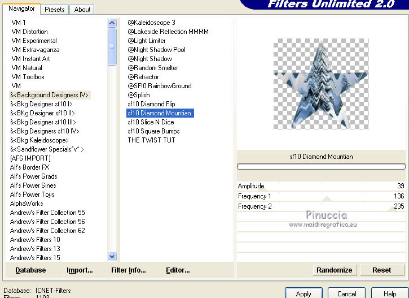Choose @Night Shadow Pool filter
This screenshot has width=409, height=298.
tap(156, 50)
